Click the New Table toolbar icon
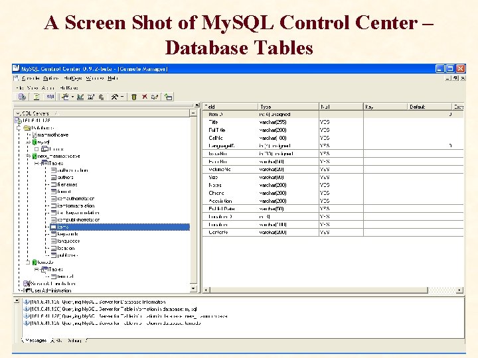478x358 pixels. pyautogui.click(x=80, y=97)
